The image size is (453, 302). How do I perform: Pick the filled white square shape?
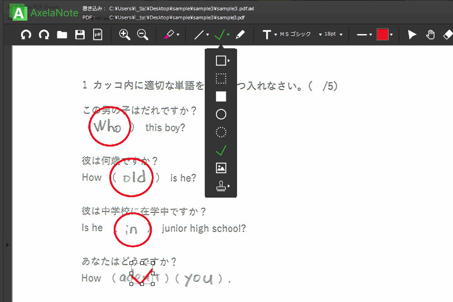click(x=221, y=96)
